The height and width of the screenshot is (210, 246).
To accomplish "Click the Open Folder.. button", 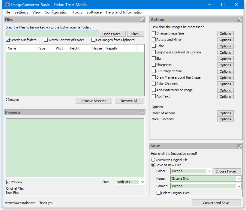I will coord(112,34).
